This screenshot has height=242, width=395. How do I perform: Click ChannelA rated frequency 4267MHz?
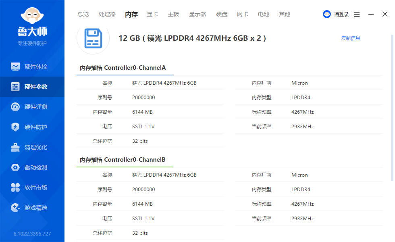click(x=303, y=112)
